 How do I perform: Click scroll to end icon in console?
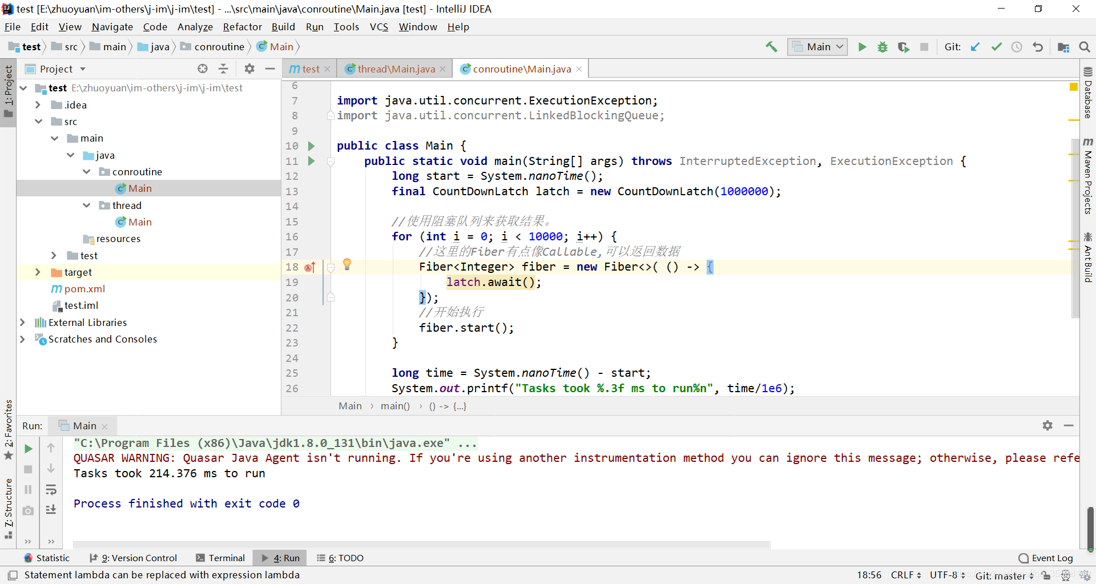click(x=51, y=509)
